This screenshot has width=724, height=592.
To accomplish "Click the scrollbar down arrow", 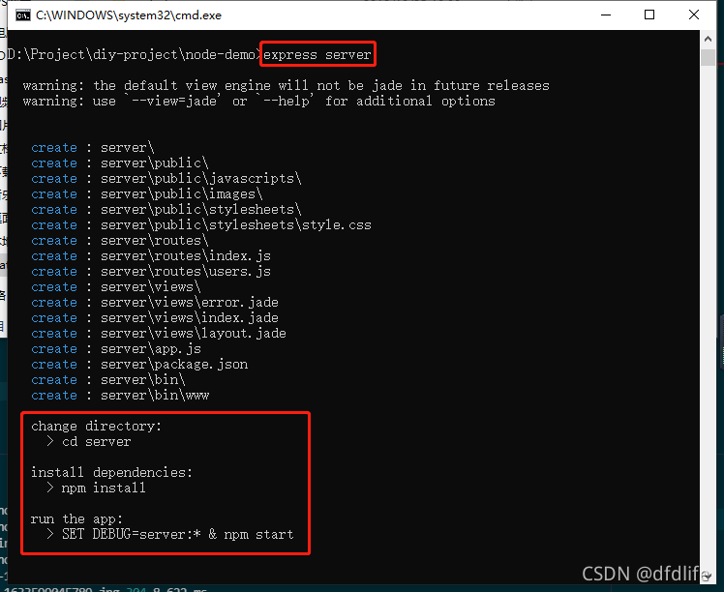I will pos(708,576).
